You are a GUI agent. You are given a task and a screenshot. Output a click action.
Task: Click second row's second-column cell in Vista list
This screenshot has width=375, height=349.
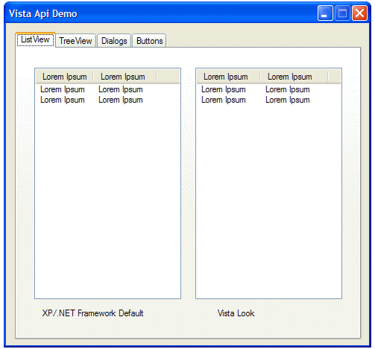288,100
